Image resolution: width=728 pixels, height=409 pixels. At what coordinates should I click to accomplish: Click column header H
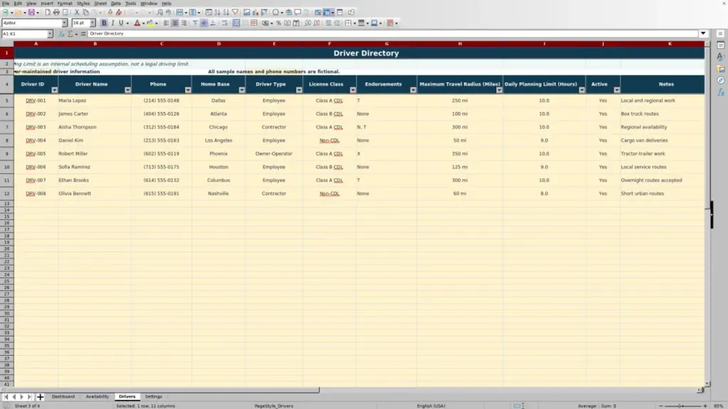click(x=460, y=43)
